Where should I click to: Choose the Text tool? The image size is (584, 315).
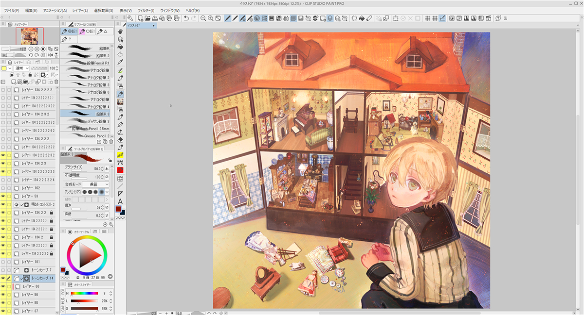coord(120,201)
